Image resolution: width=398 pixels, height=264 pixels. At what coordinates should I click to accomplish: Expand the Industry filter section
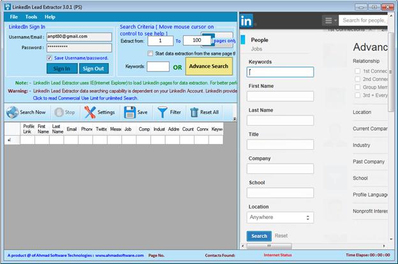tap(361, 145)
